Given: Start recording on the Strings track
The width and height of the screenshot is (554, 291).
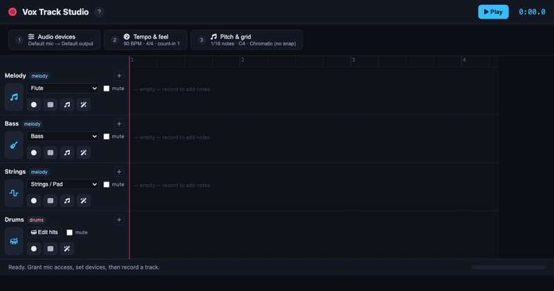Looking at the screenshot, I should click(34, 201).
